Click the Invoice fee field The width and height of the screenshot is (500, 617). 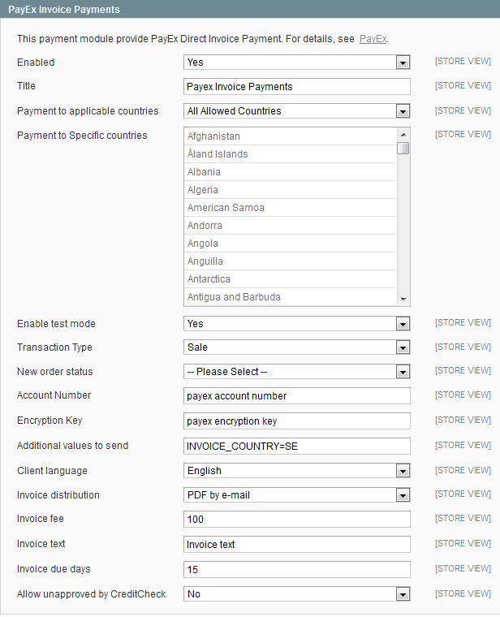(x=296, y=520)
